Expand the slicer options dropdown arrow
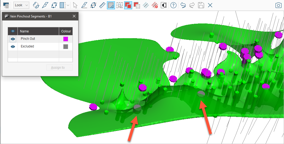The width and height of the screenshot is (284, 144). pyautogui.click(x=68, y=5)
